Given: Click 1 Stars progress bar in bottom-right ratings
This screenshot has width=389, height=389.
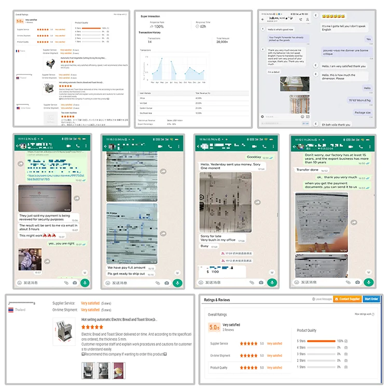Looking at the screenshot, I should click(321, 367).
